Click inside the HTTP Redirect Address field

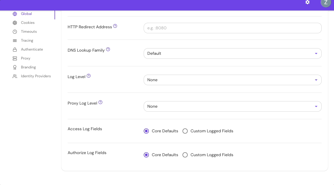[x=232, y=28]
